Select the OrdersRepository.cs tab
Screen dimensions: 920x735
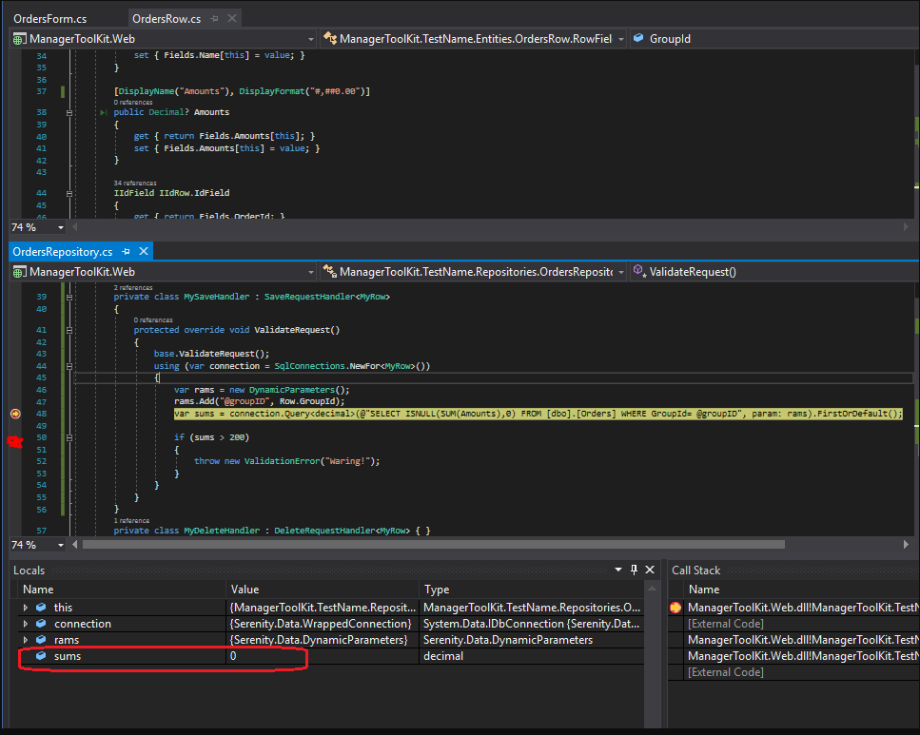pyautogui.click(x=62, y=251)
